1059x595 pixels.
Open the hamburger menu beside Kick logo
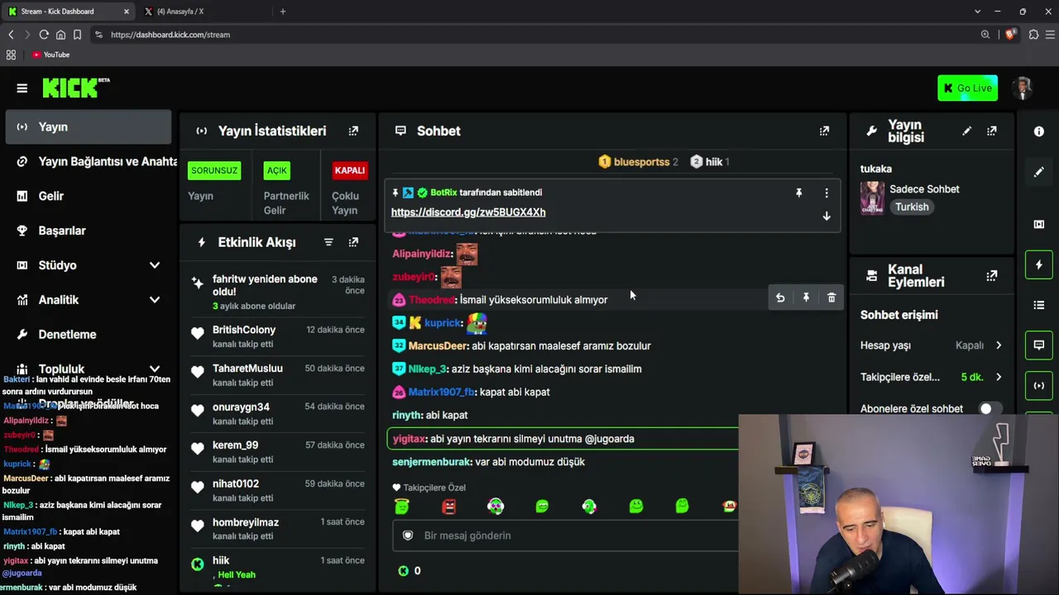pyautogui.click(x=22, y=88)
